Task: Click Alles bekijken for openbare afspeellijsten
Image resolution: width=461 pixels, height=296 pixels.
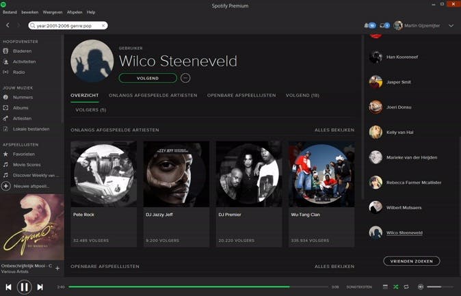Action: coord(334,267)
